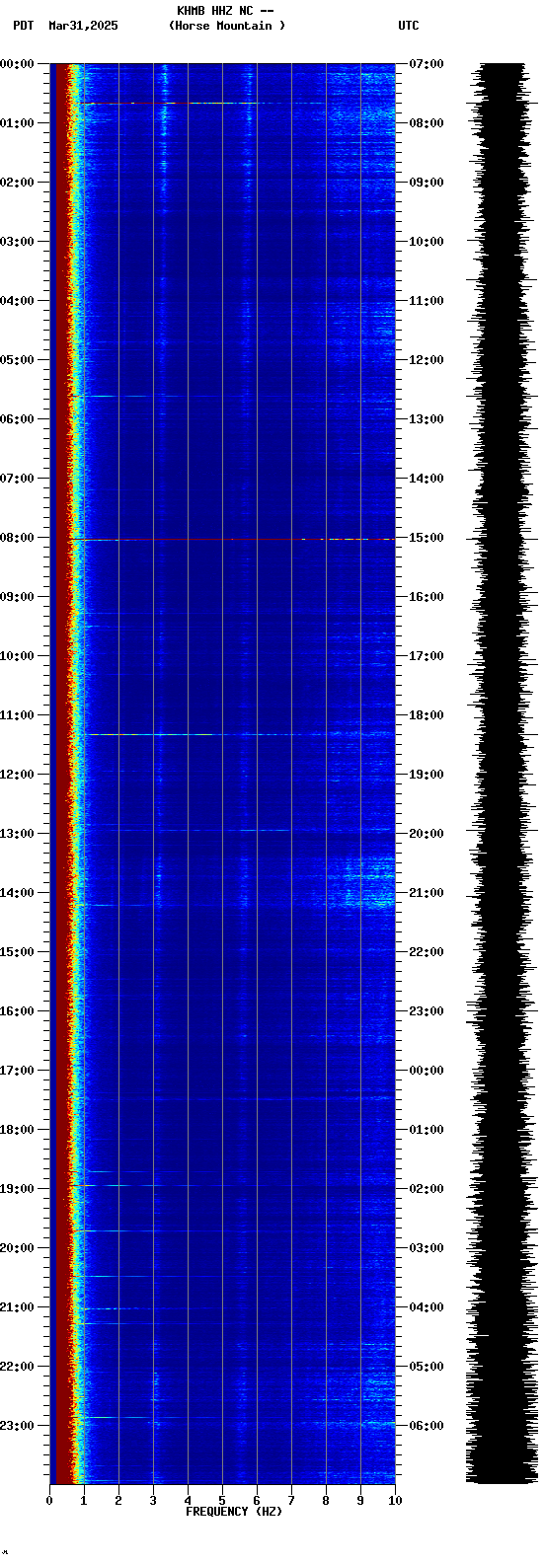The image size is (545, 1563).
Task: Click the 19:00 label on PDT axis
Action: (x=17, y=1189)
